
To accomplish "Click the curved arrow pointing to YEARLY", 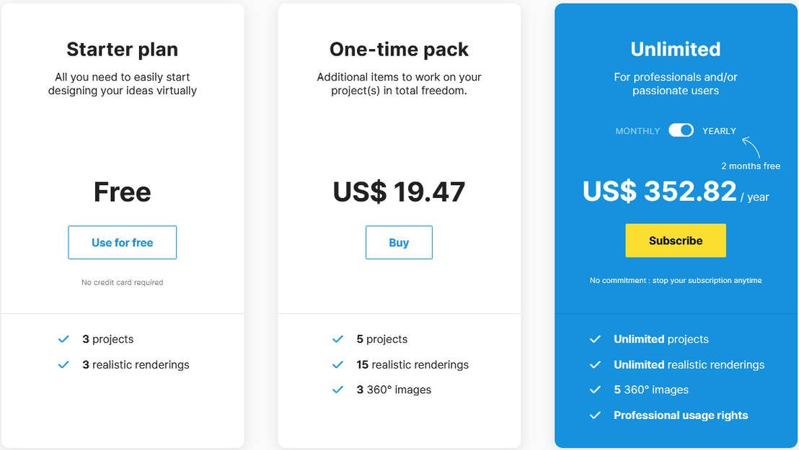I will click(x=751, y=146).
